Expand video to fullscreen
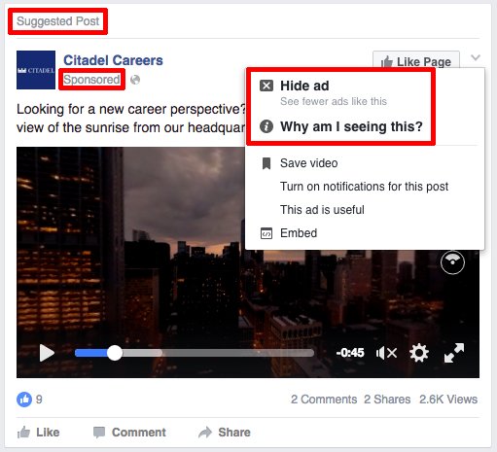The image size is (497, 452). pos(454,353)
